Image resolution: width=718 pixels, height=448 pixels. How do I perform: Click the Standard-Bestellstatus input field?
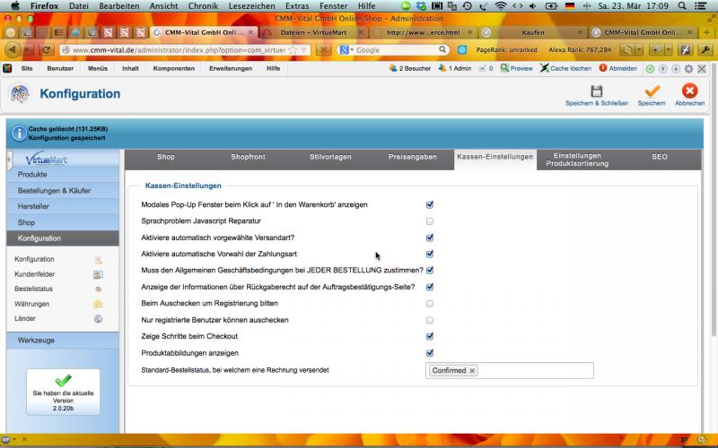click(534, 370)
